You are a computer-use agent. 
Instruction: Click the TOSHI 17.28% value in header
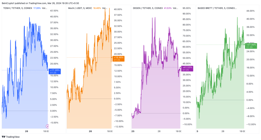tap(37, 8)
